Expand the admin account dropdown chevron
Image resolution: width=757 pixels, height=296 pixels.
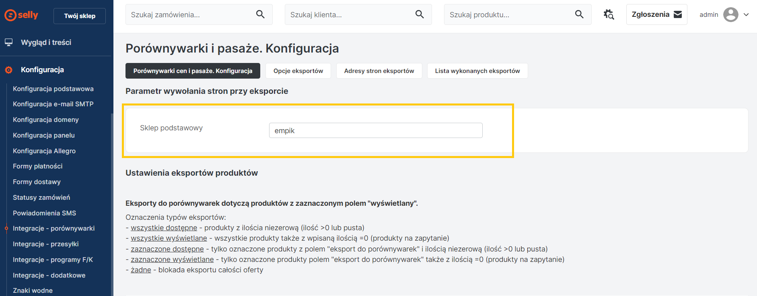[x=746, y=14]
